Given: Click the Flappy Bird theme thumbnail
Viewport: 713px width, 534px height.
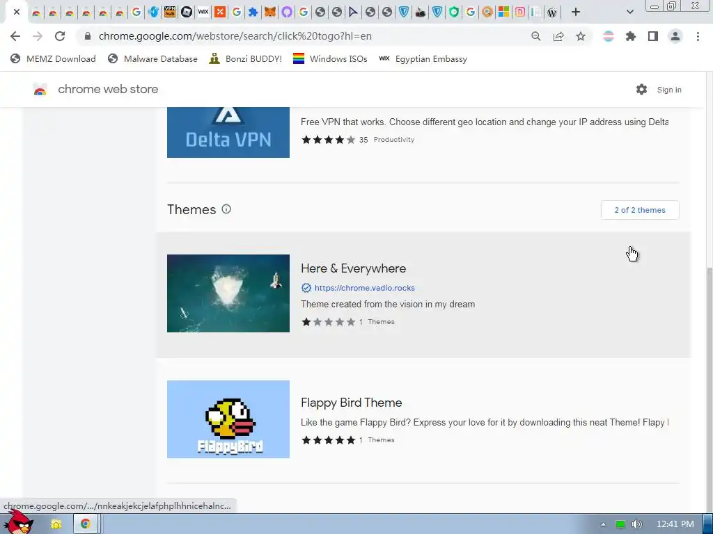Looking at the screenshot, I should tap(228, 419).
